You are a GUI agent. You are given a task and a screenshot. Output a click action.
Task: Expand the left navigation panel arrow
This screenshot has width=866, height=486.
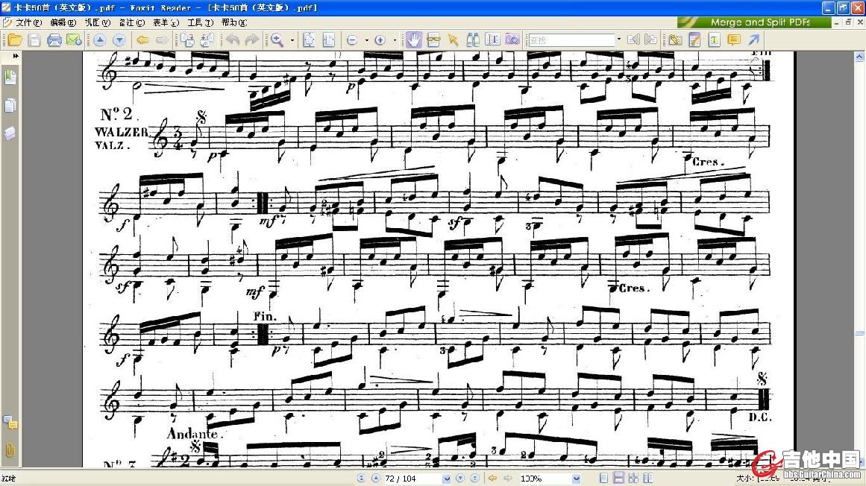pos(16,56)
